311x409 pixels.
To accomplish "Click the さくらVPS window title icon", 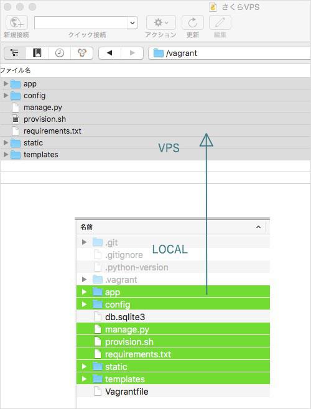I will [213, 7].
